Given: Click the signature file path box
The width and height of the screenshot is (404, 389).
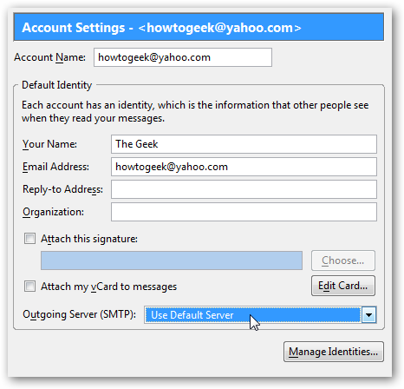Looking at the screenshot, I should click(172, 260).
